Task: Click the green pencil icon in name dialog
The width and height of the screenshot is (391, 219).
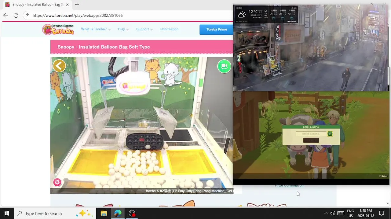Action: [330, 134]
